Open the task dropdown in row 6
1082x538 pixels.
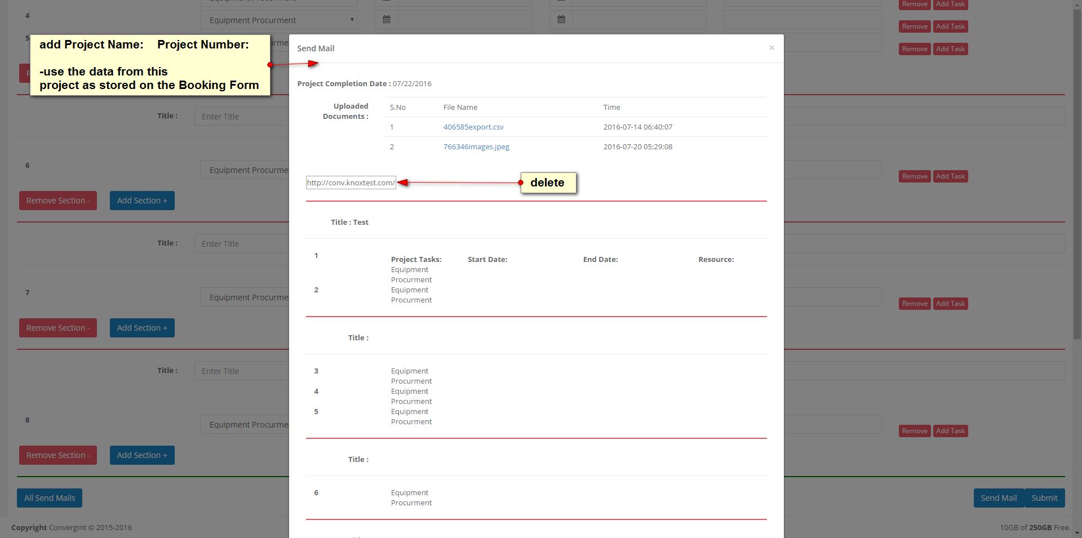click(x=245, y=170)
